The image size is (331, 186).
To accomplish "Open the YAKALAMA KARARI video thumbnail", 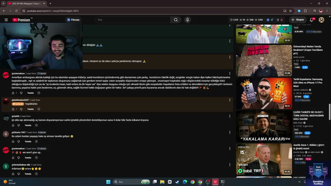I will point(264,126).
